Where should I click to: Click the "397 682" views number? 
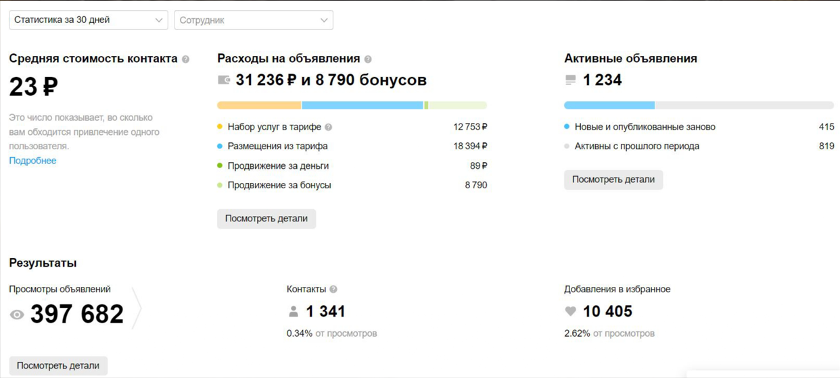point(77,315)
